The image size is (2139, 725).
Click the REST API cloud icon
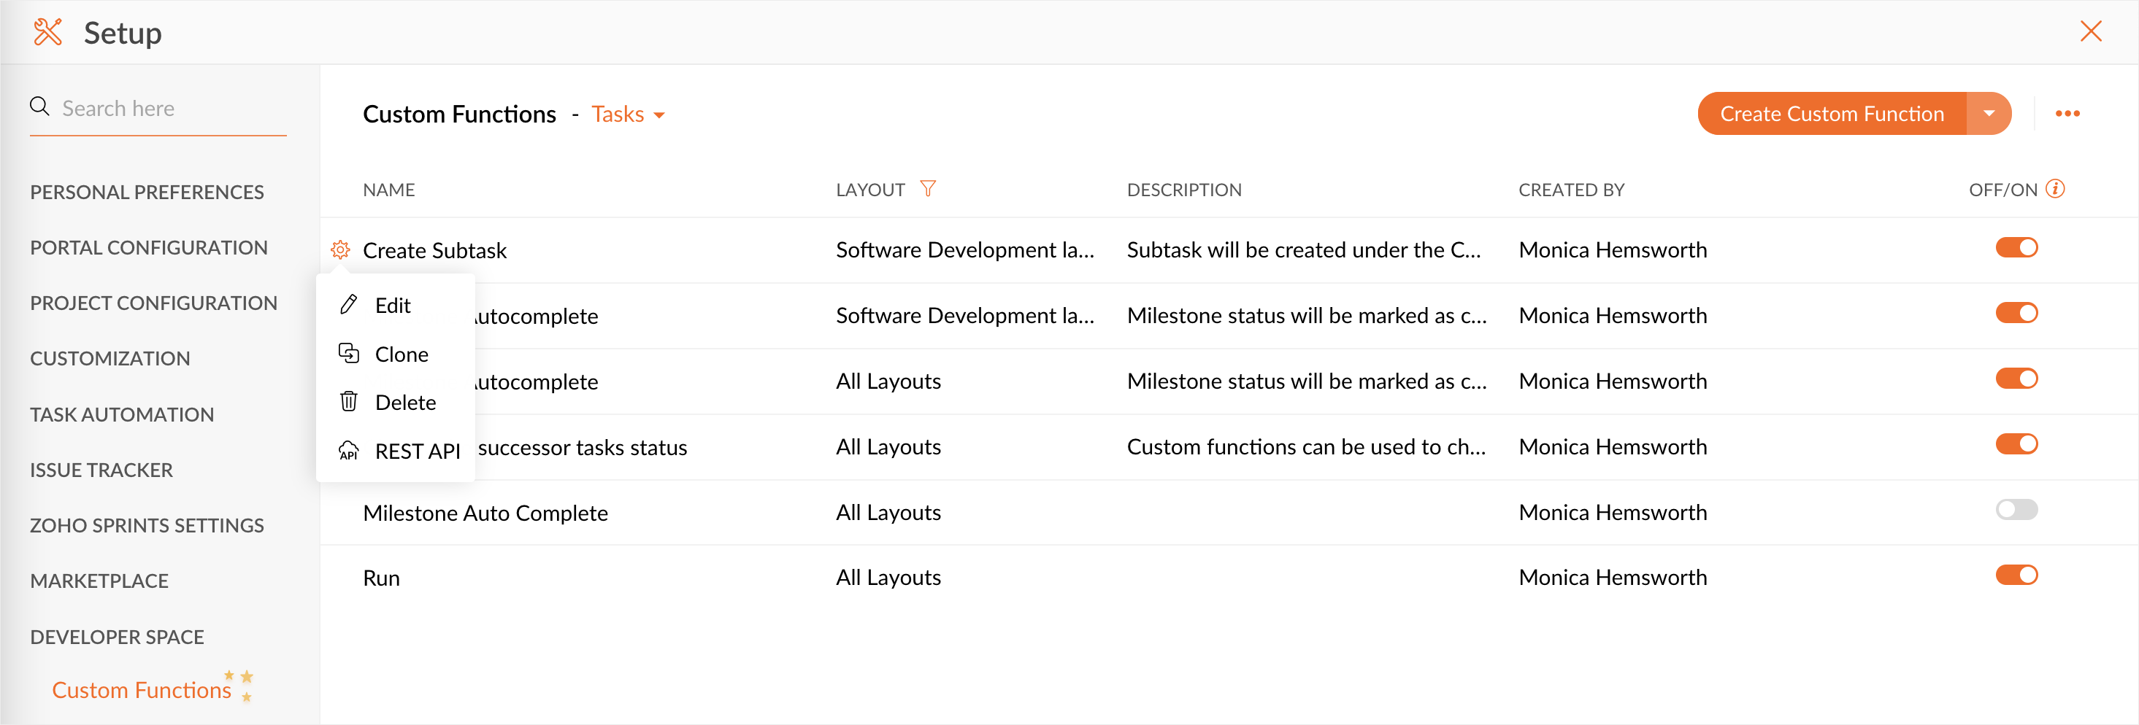[x=349, y=451]
